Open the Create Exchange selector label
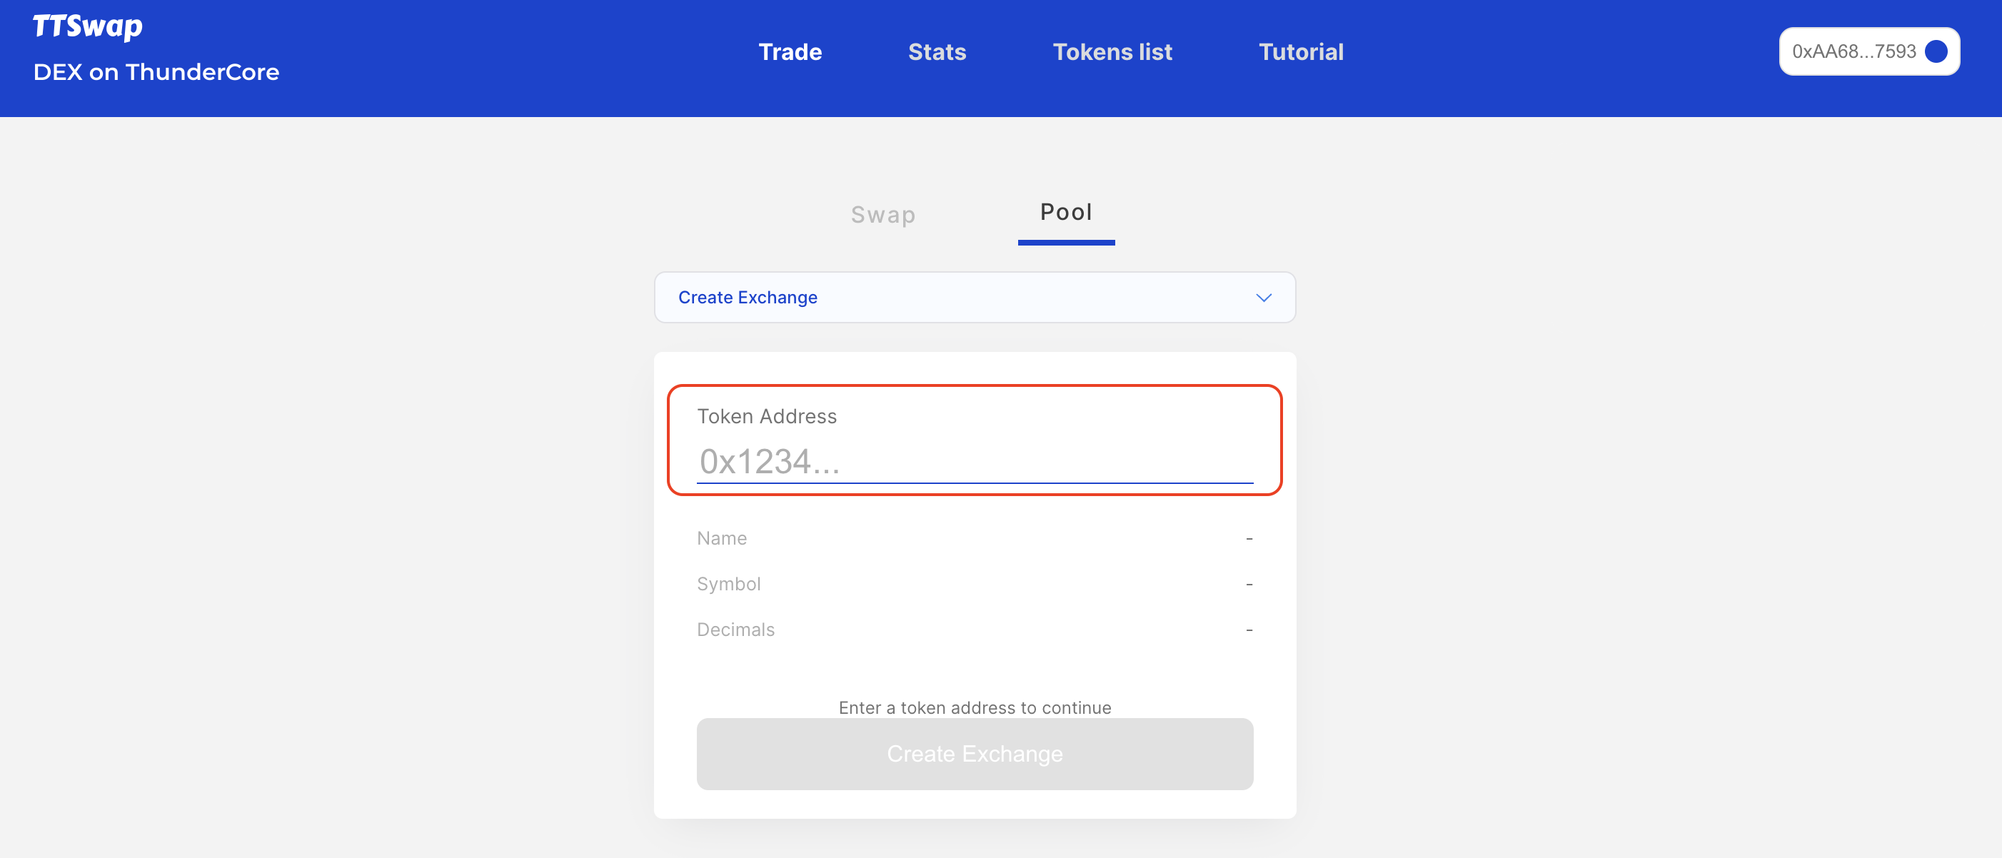The image size is (2002, 858). tap(748, 298)
